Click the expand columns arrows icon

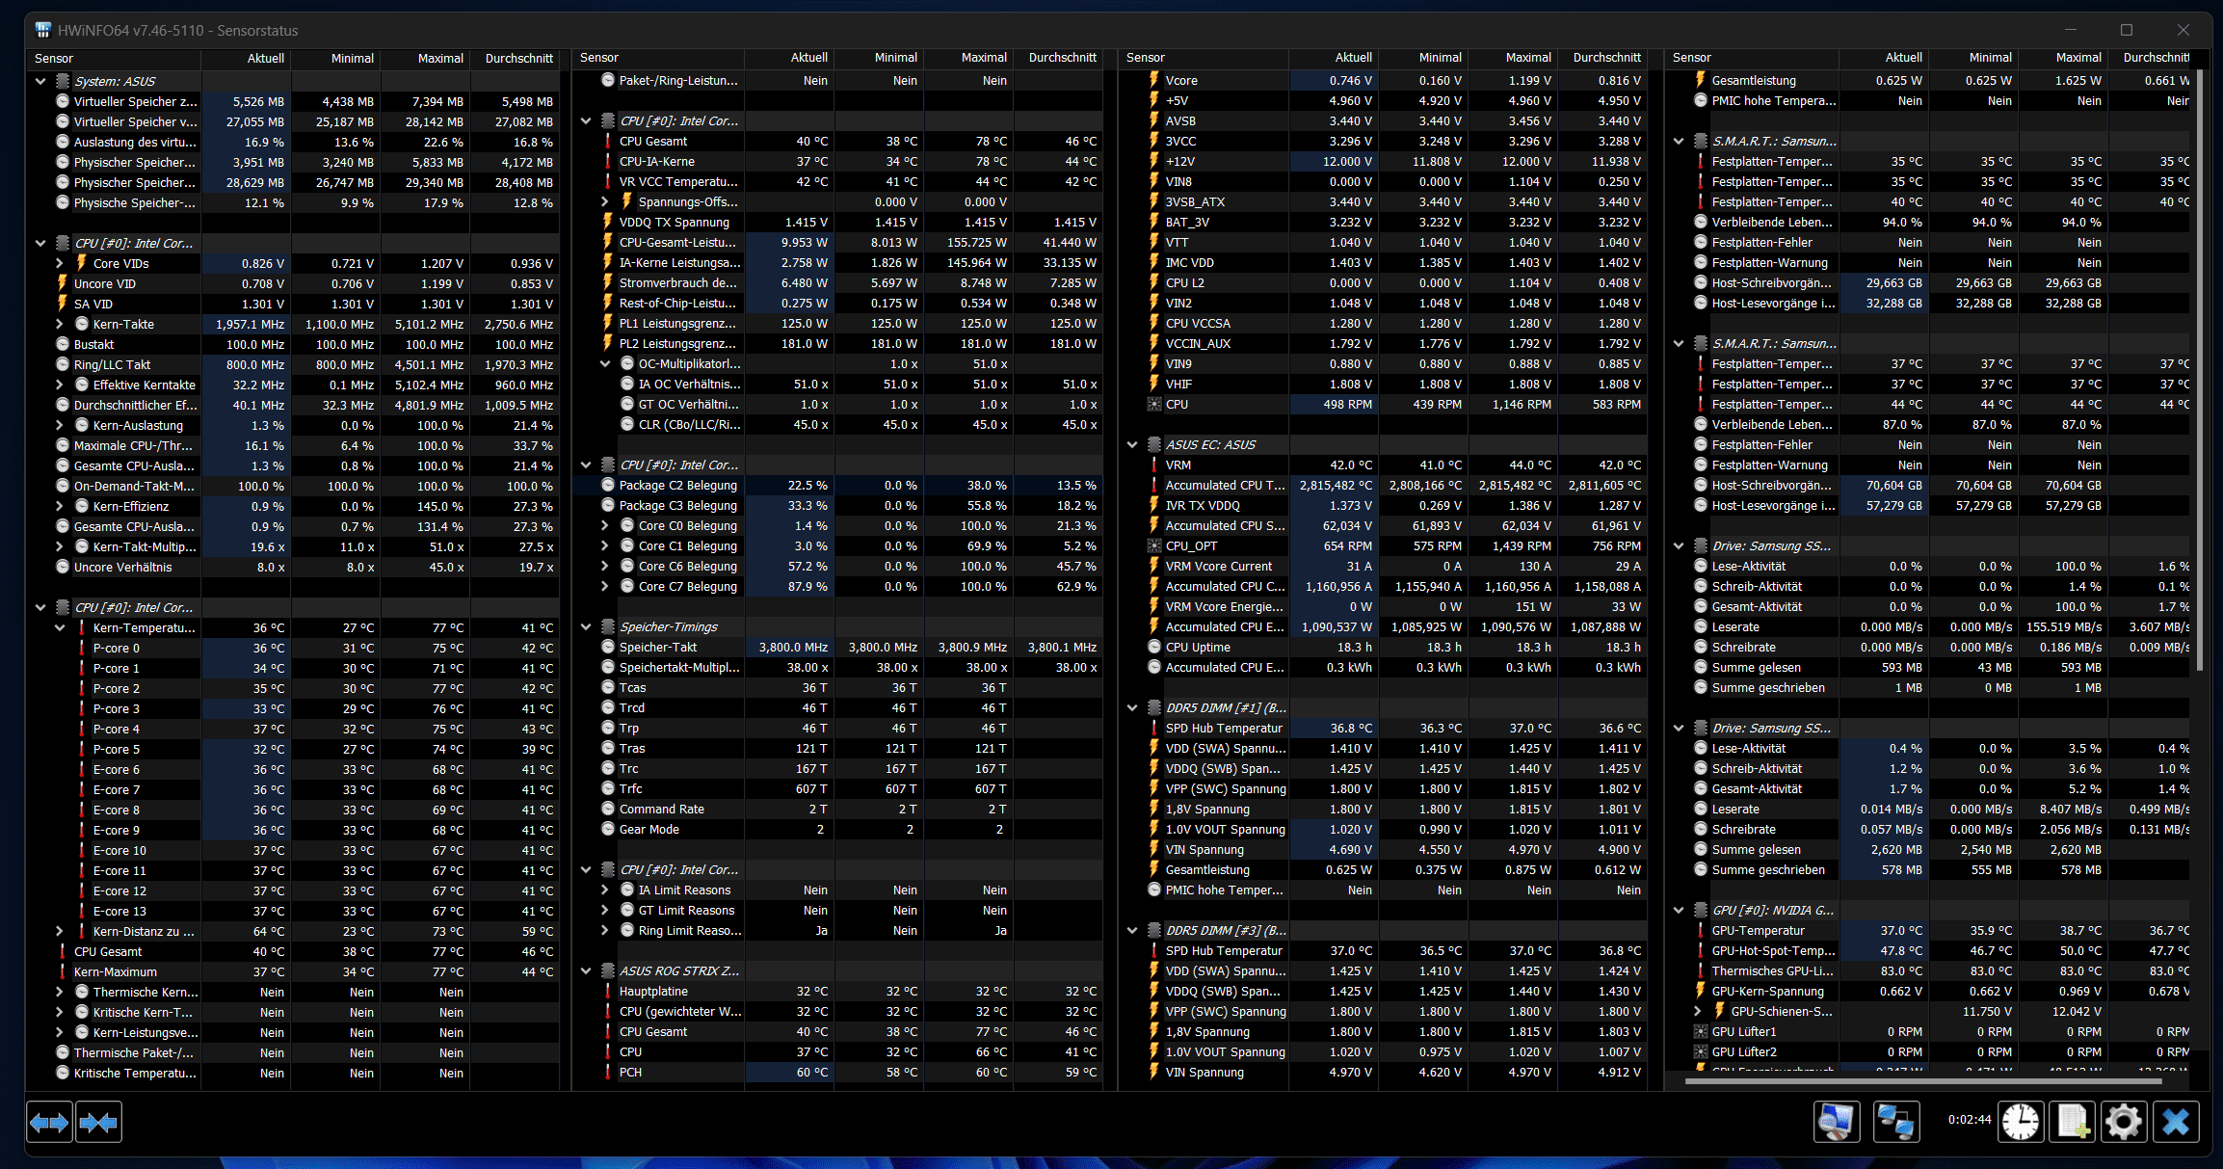[49, 1123]
